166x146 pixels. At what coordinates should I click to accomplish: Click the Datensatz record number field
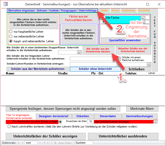point(31,143)
